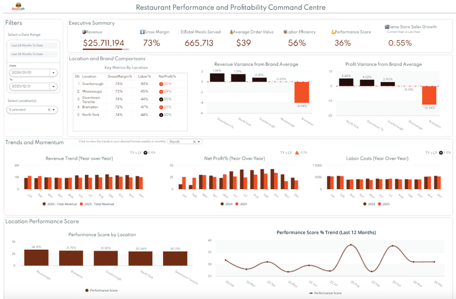Click the 2025 : Total Revenue legend swatch
This screenshot has height=299, width=456.
(x=81, y=204)
